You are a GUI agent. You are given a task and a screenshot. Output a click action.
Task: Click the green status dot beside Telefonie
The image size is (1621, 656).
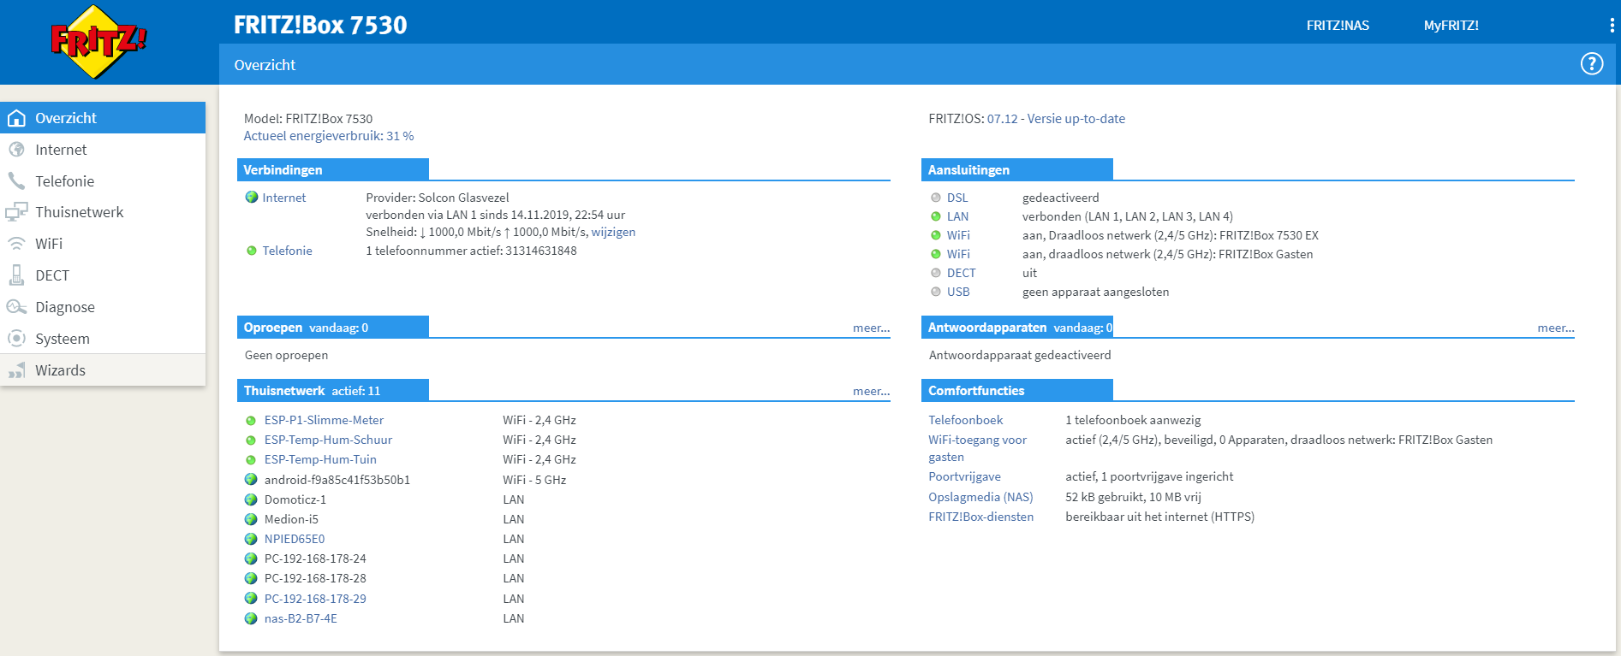[x=252, y=251]
